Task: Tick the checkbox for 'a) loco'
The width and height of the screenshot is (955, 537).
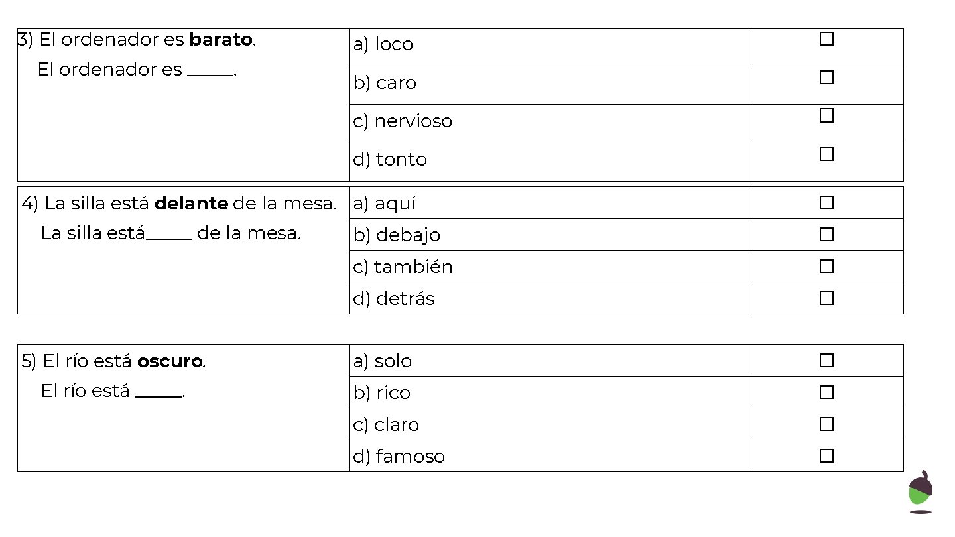Action: point(826,39)
